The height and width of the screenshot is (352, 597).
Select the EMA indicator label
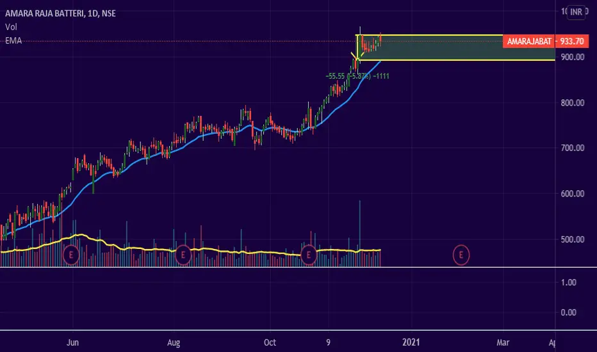click(13, 41)
